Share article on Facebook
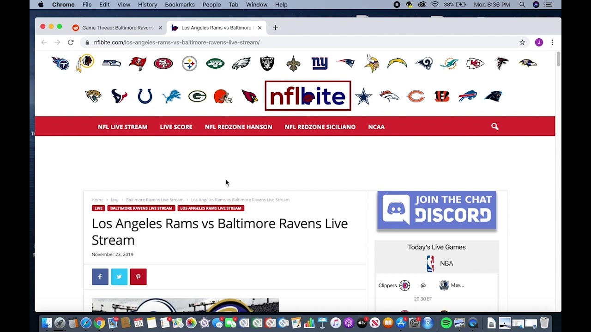Viewport: 591px width, 332px height. [x=100, y=277]
